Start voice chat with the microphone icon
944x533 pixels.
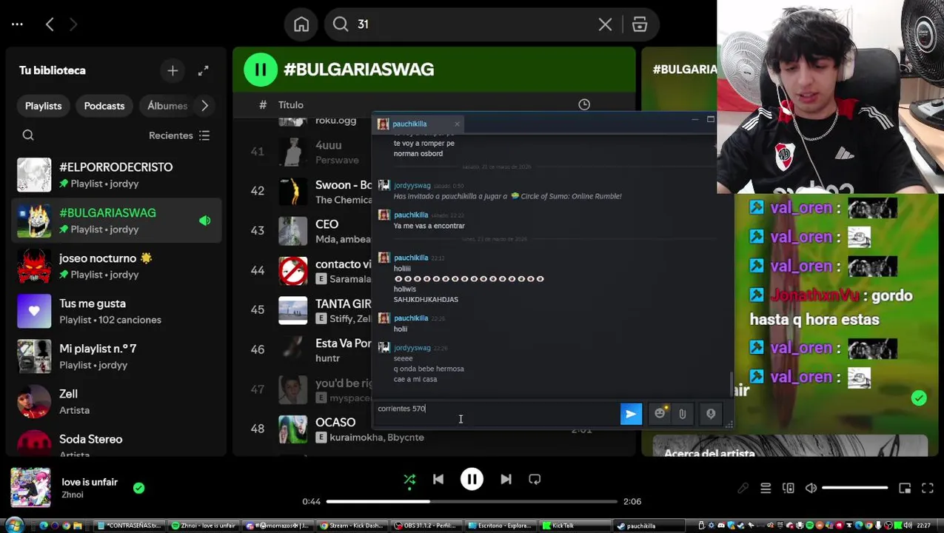coord(711,415)
